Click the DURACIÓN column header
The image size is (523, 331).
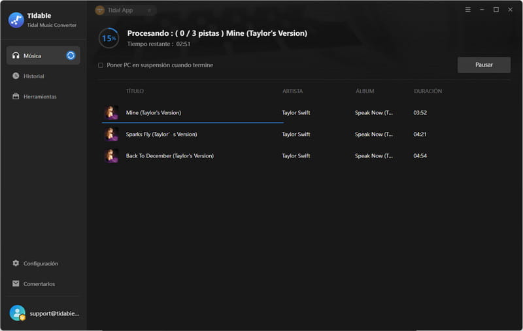pos(428,91)
